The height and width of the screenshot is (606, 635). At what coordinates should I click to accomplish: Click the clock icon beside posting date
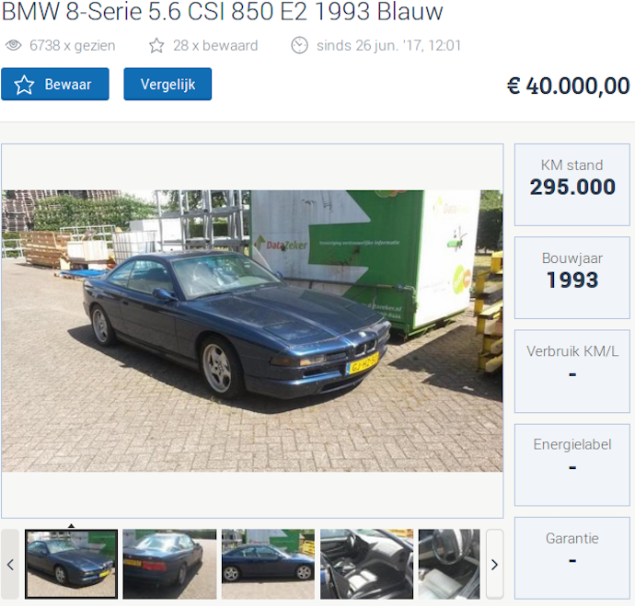pyautogui.click(x=300, y=45)
